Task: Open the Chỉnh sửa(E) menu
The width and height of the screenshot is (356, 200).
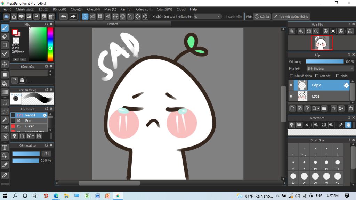Action: click(25, 9)
